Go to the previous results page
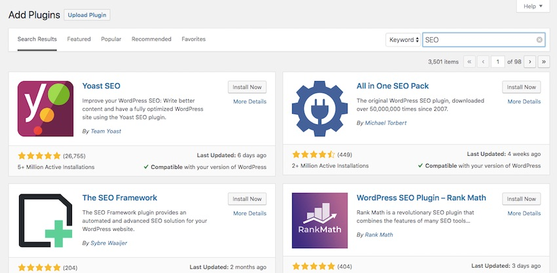This screenshot has height=273, width=557. pyautogui.click(x=483, y=62)
